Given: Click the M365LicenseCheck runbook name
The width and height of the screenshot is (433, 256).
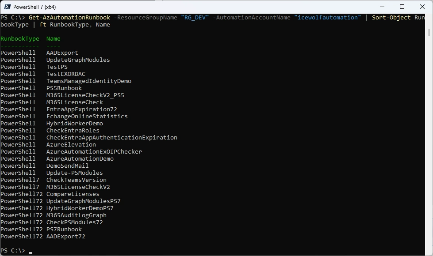Looking at the screenshot, I should pyautogui.click(x=75, y=102).
